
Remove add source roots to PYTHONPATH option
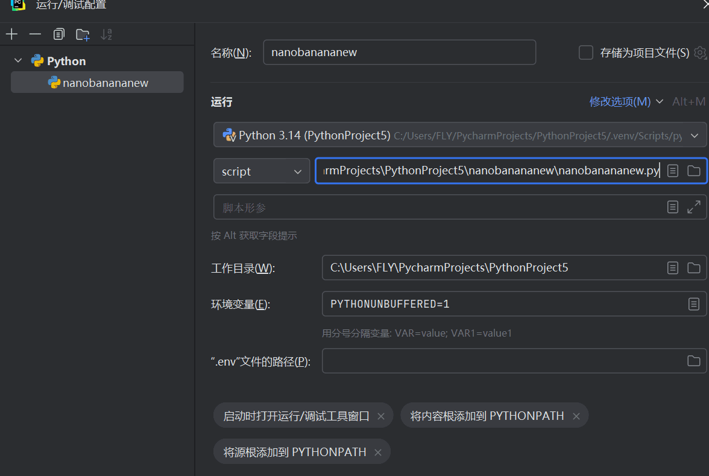pyautogui.click(x=378, y=452)
